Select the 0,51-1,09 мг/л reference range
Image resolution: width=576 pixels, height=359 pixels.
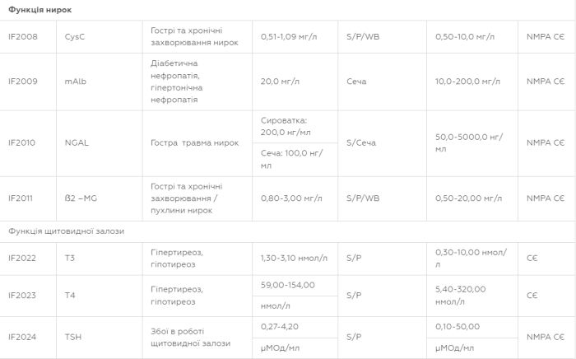click(289, 37)
